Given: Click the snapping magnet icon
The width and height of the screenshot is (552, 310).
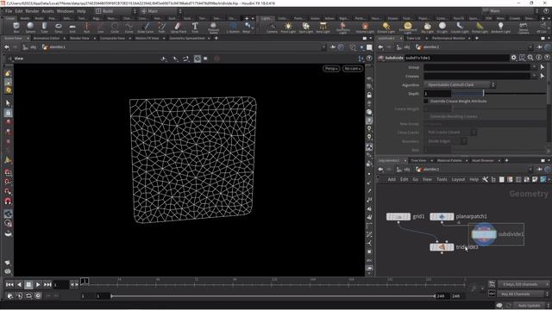Looking at the screenshot, I should pos(8,201).
